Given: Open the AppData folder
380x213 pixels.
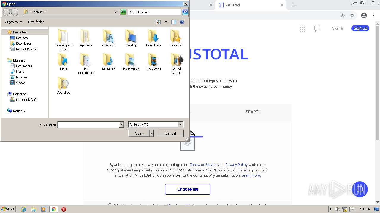Looking at the screenshot, I should pos(86,38).
